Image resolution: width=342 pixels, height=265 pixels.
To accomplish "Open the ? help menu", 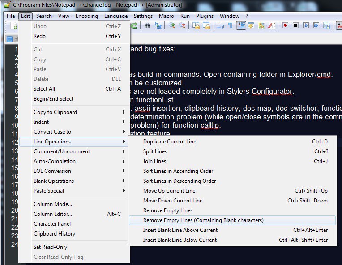I will (x=247, y=16).
